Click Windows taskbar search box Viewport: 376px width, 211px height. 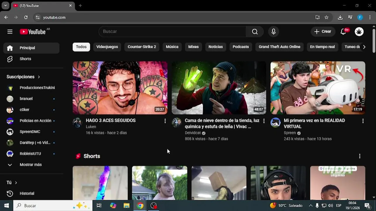coord(53,205)
